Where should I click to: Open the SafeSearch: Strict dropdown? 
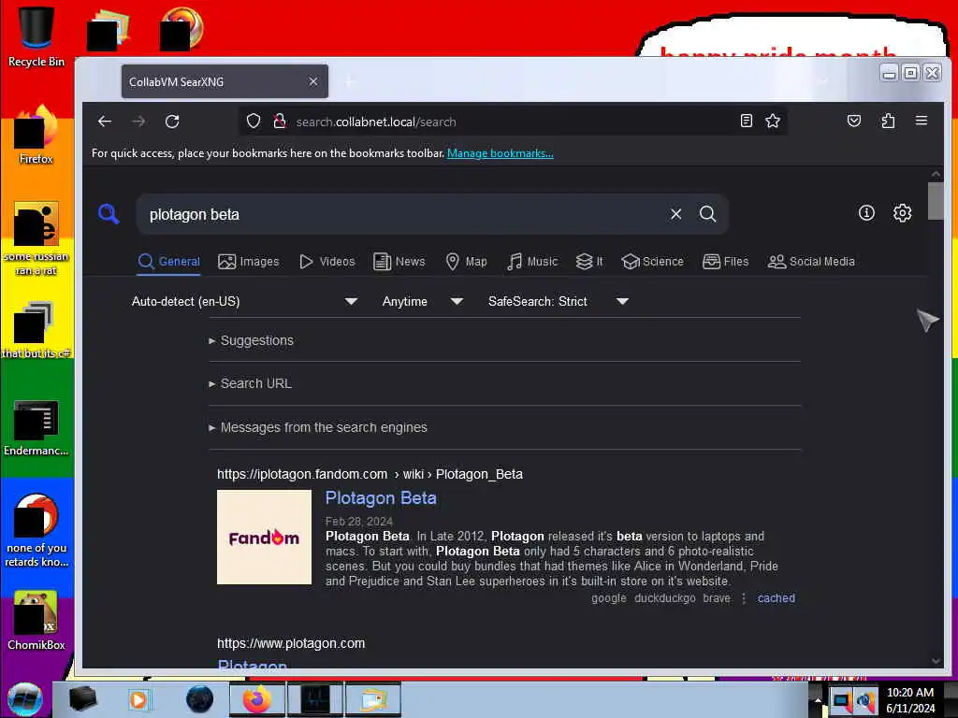tap(558, 301)
